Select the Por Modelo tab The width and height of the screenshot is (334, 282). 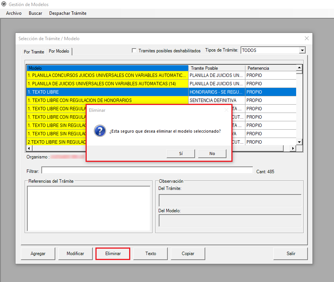pyautogui.click(x=59, y=51)
